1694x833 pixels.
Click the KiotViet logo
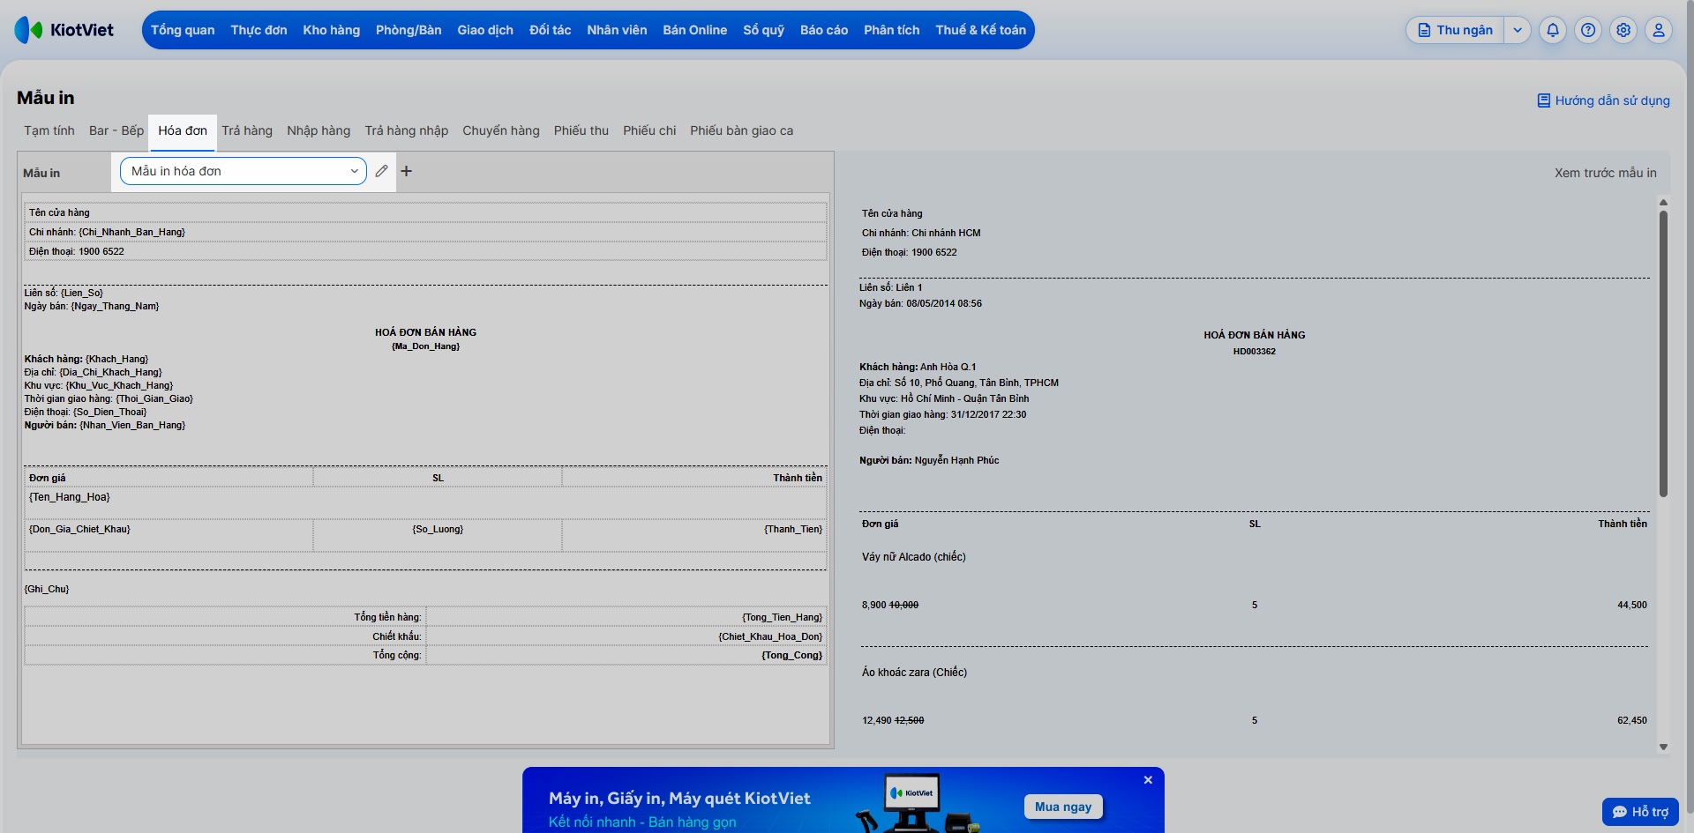coord(64,30)
